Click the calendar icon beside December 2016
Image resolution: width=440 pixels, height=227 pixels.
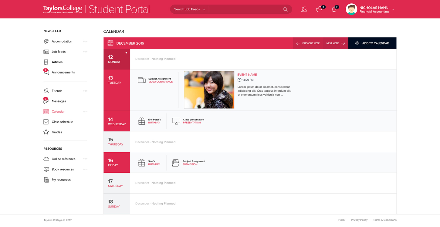click(110, 43)
